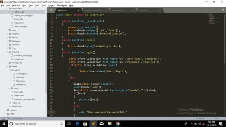The width and height of the screenshot is (226, 127).
Task: Open Google Chrome from the taskbar
Action: click(118, 124)
